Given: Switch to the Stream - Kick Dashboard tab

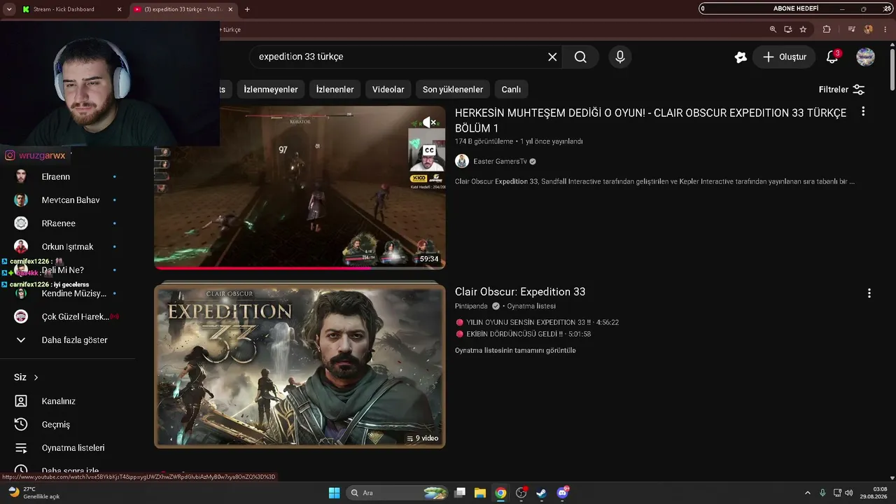Looking at the screenshot, I should tap(70, 9).
